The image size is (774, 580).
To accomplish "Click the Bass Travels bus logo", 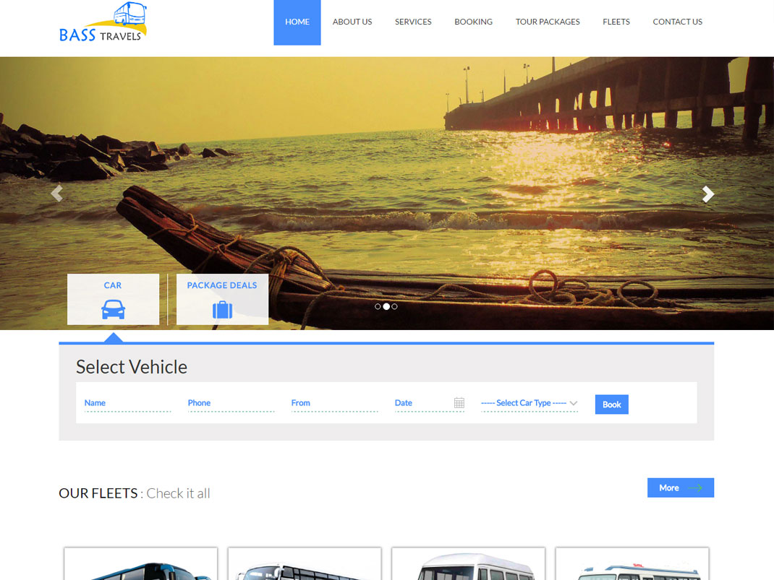I will coord(103,22).
